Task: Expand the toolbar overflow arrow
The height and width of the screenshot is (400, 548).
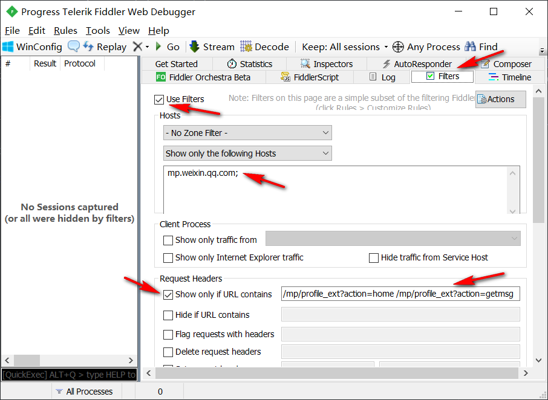Action: point(542,51)
